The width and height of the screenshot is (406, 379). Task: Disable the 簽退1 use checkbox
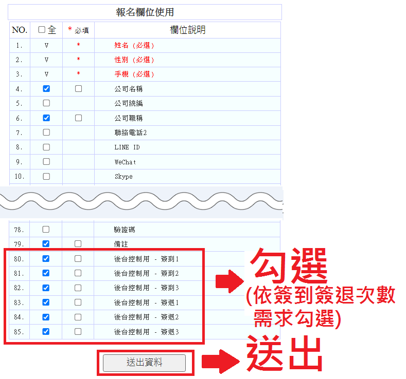46,302
